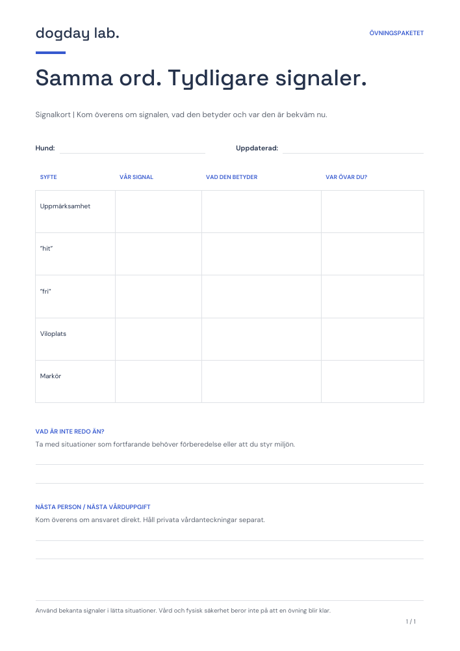This screenshot has width=460, height=651.
Task: Select the VÅR SIGNAL column header
Action: click(x=136, y=177)
